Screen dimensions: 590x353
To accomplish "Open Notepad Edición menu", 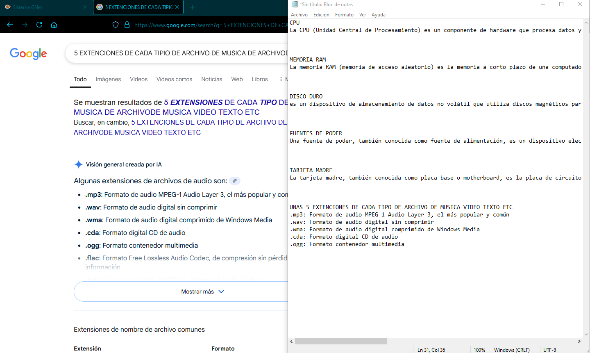I will point(321,15).
